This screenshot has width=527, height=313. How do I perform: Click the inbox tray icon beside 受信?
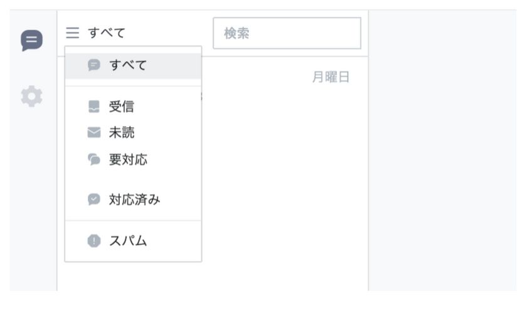(x=93, y=106)
